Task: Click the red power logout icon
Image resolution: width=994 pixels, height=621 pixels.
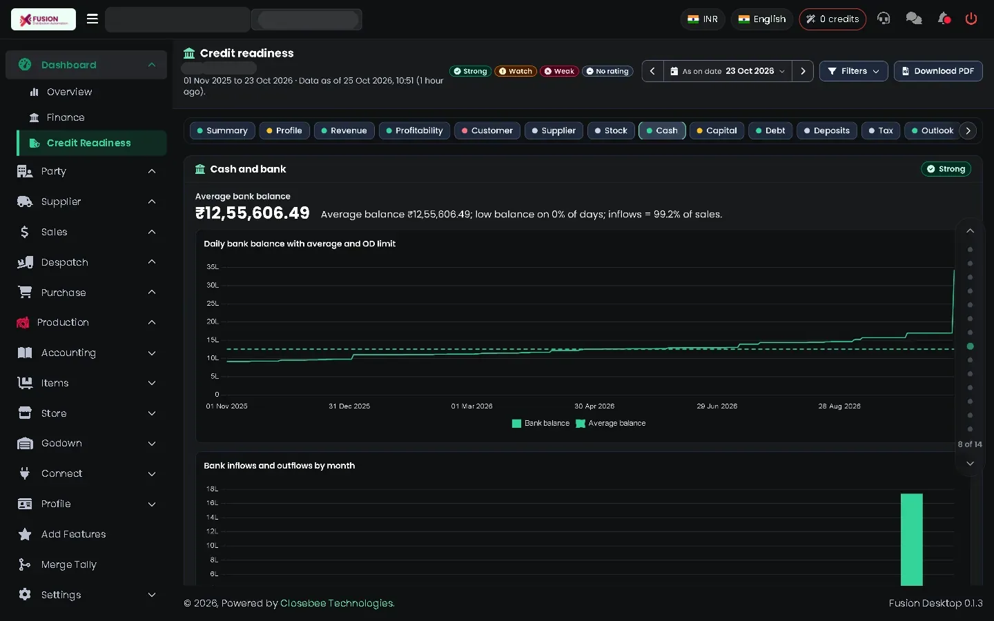Action: [x=971, y=19]
